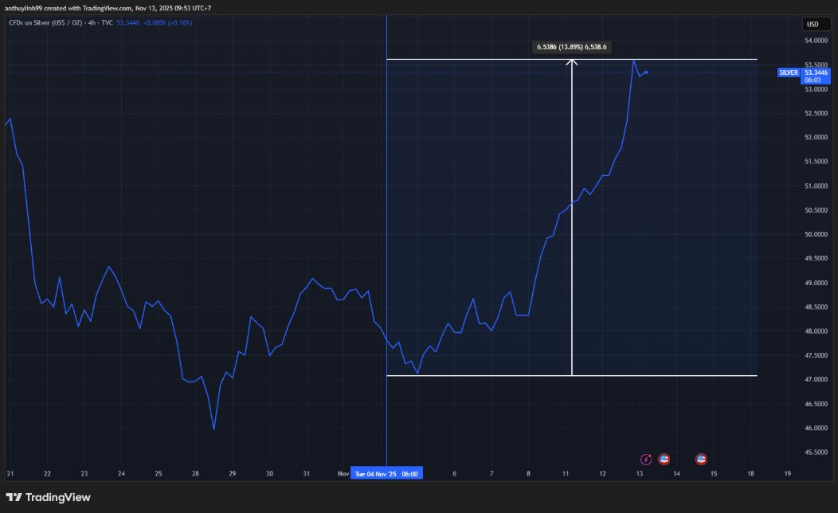
Task: Click date 28 on the time axis
Action: 195,473
